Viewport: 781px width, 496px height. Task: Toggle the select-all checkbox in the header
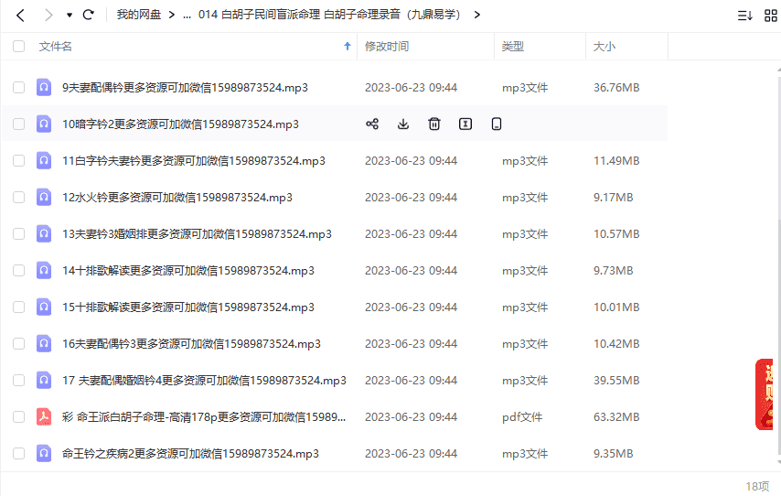point(19,47)
